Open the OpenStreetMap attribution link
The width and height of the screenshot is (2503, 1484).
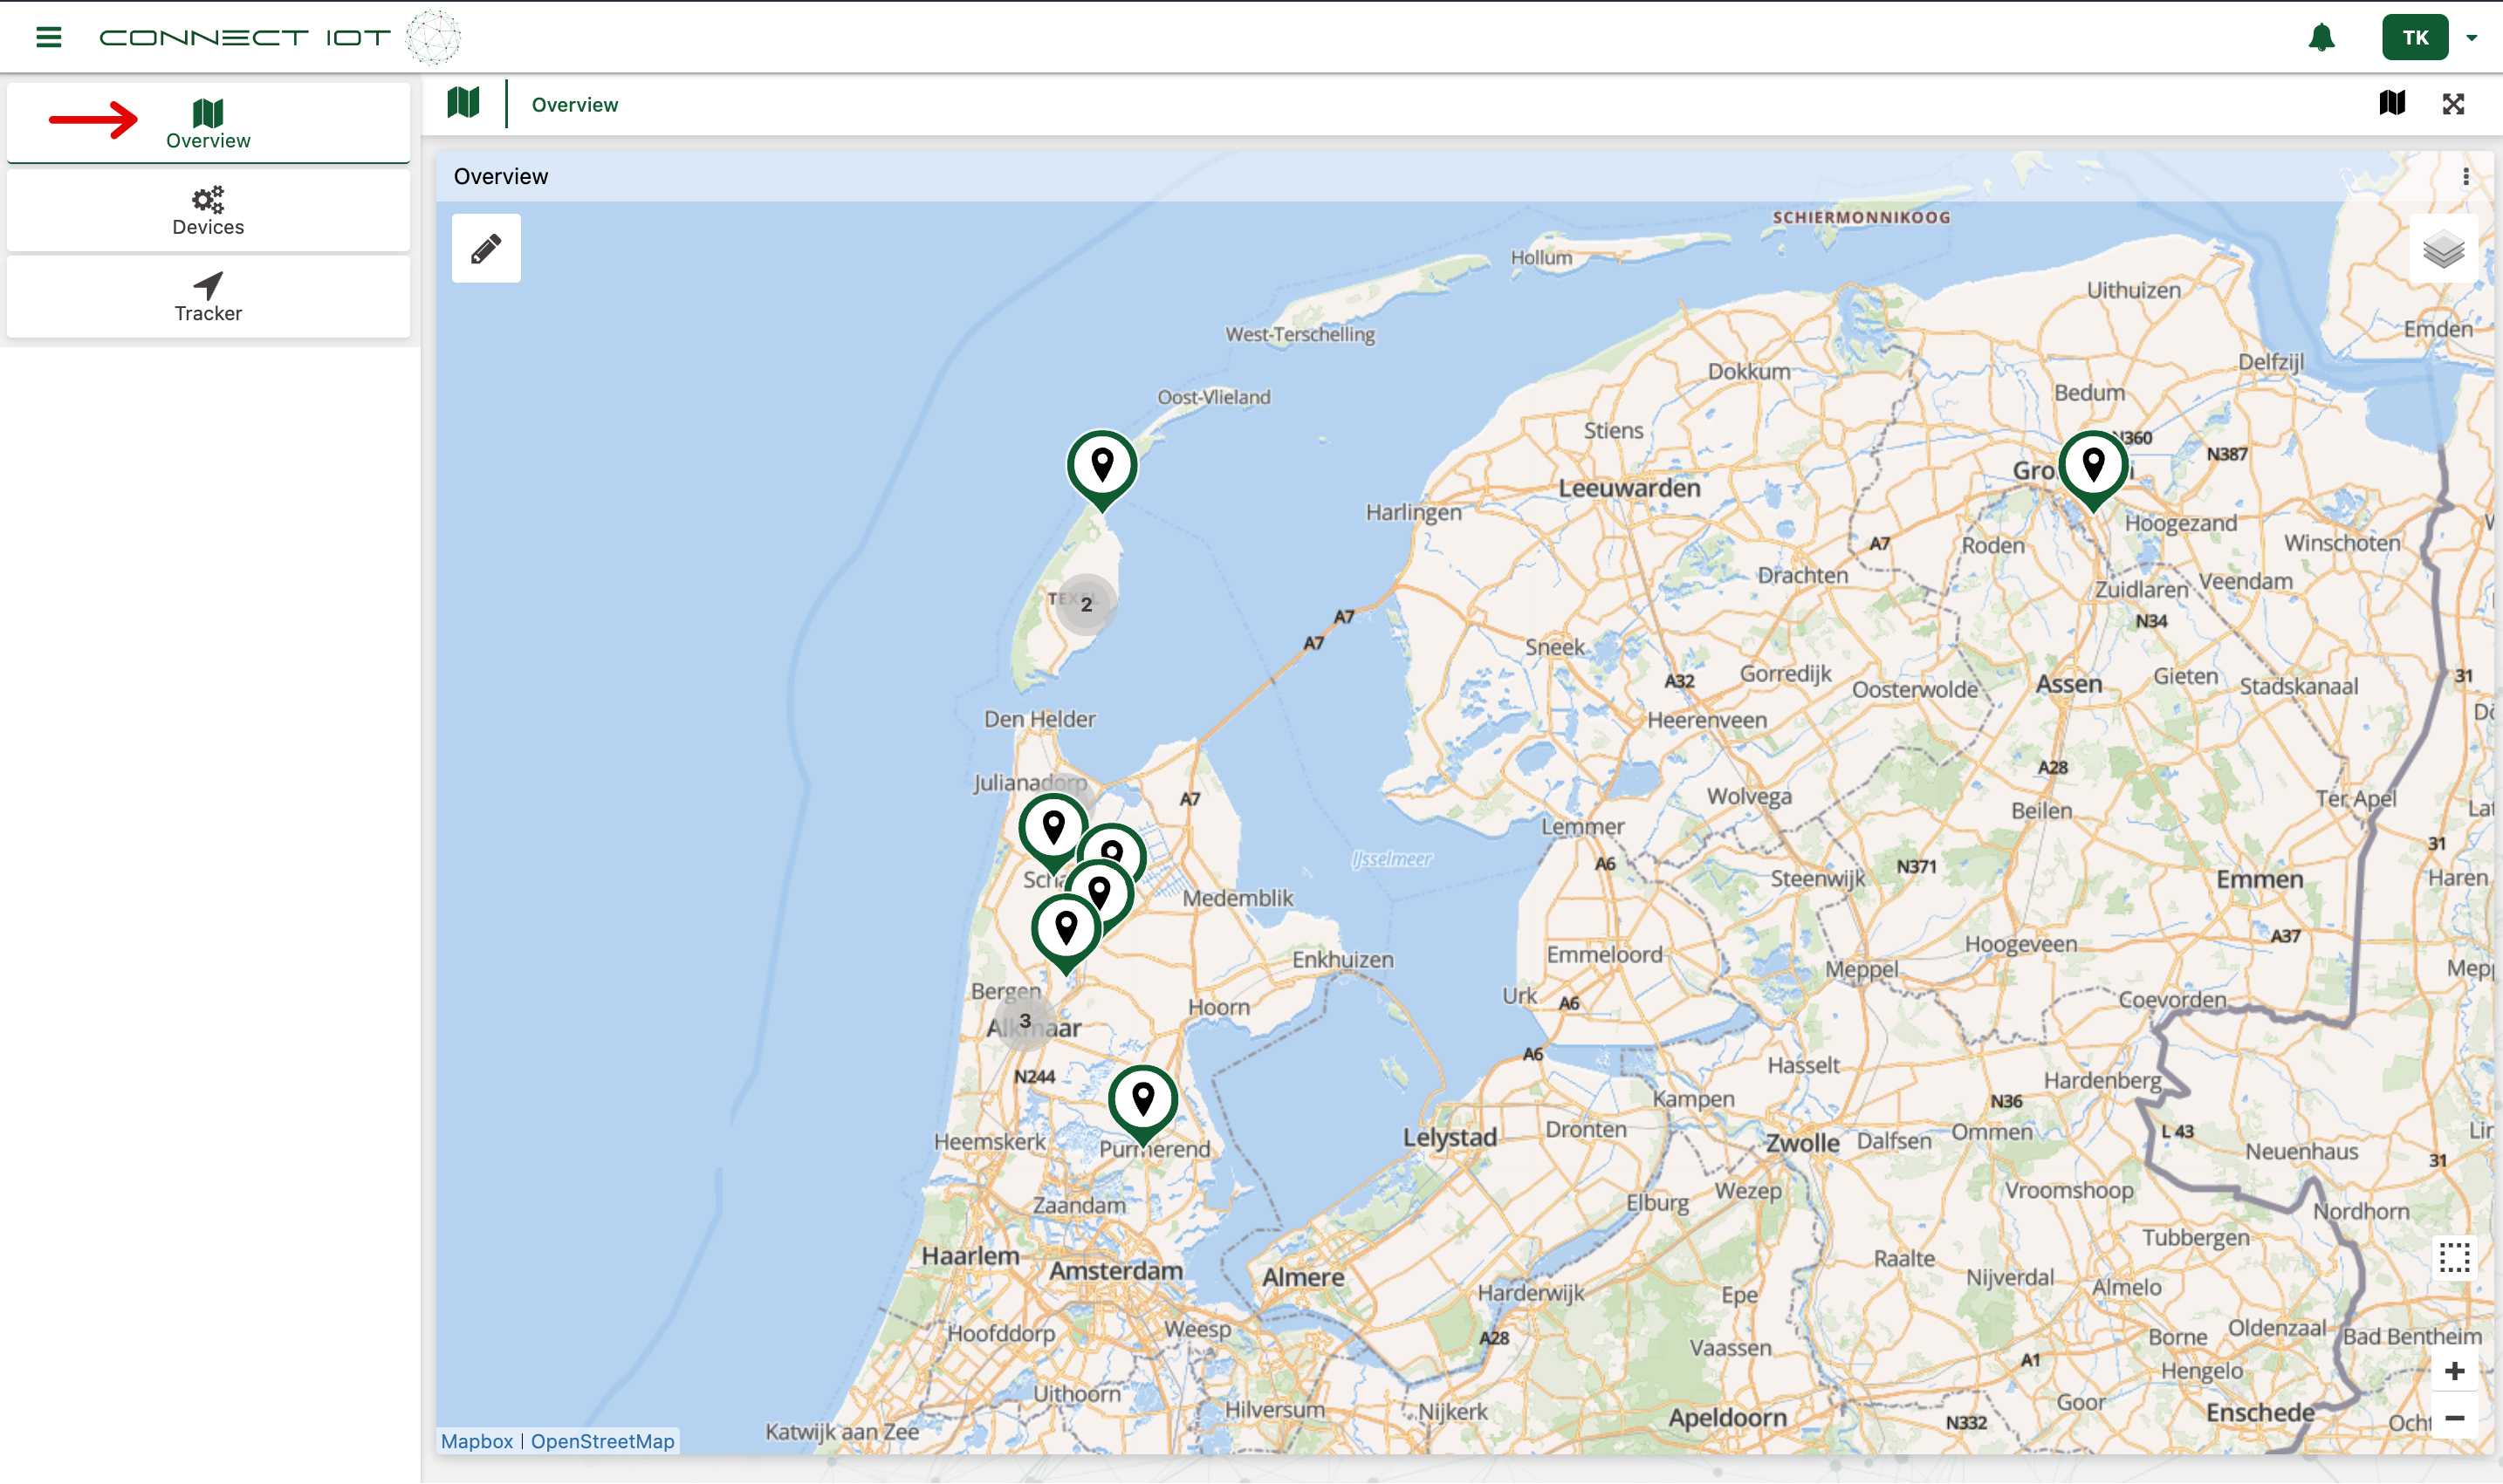coord(602,1441)
